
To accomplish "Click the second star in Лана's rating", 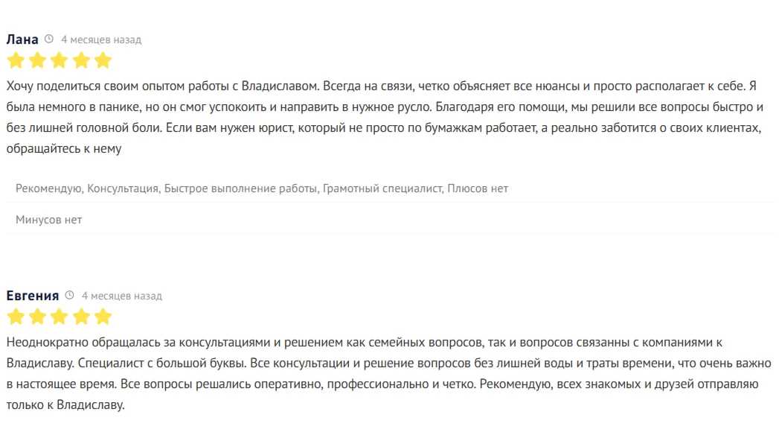I will [x=37, y=60].
